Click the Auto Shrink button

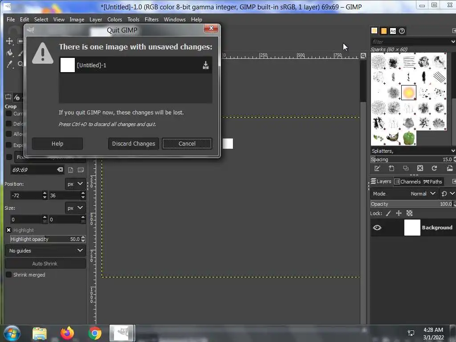tap(45, 264)
